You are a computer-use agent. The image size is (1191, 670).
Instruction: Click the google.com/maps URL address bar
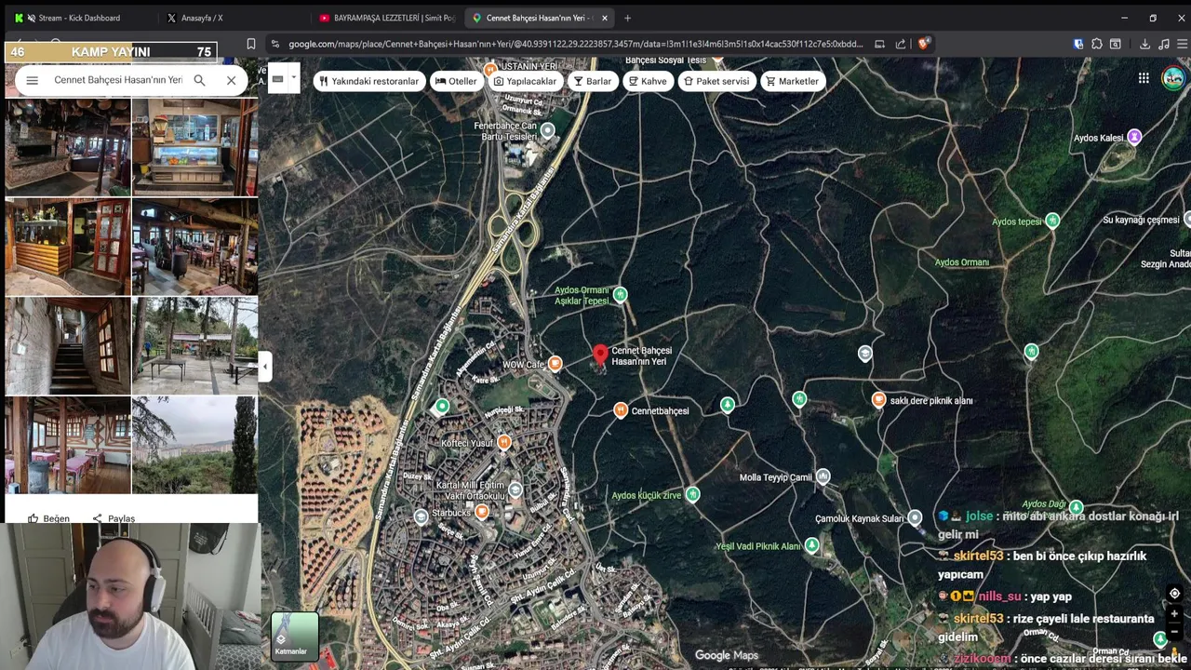tap(575, 44)
